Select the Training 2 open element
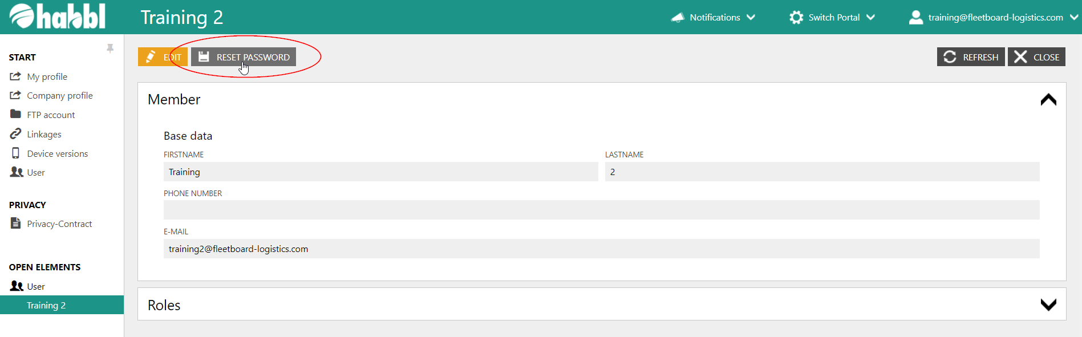Image resolution: width=1082 pixels, height=337 pixels. (46, 305)
